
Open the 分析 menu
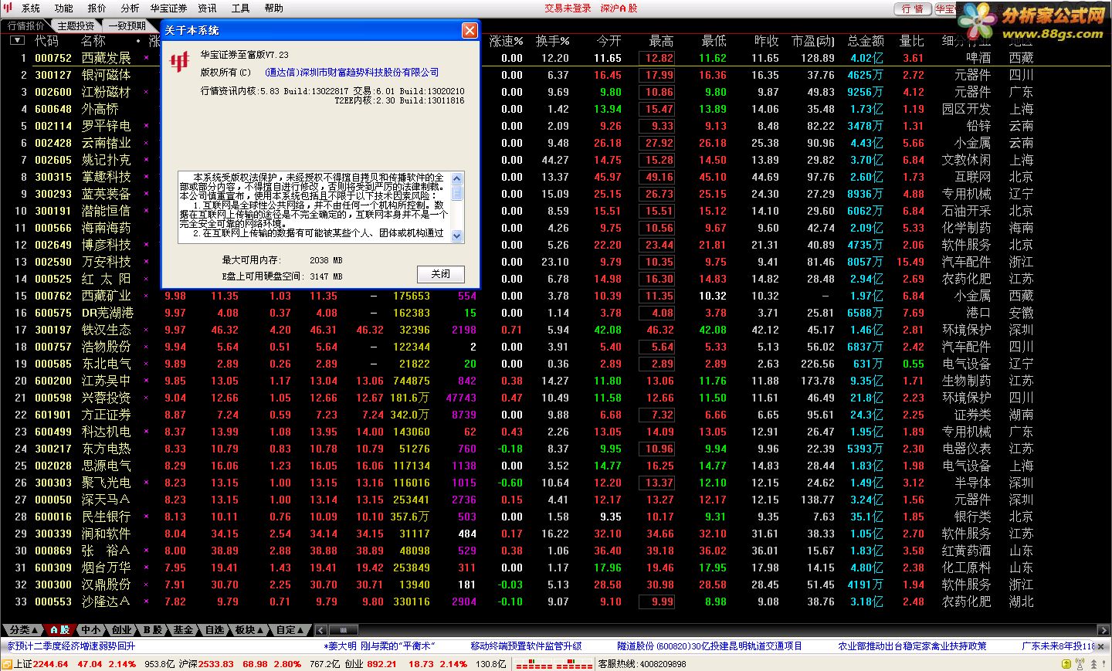pyautogui.click(x=131, y=8)
